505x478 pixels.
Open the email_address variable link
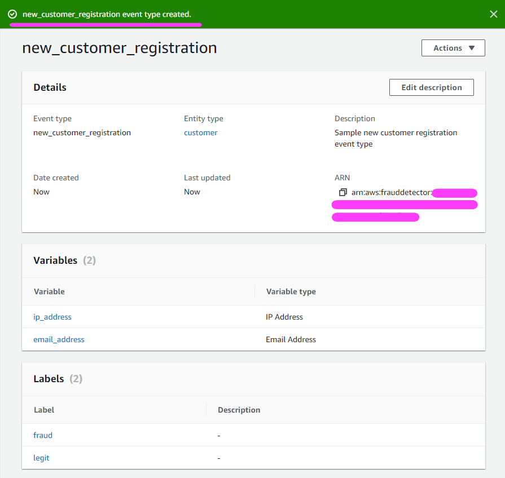(x=59, y=340)
